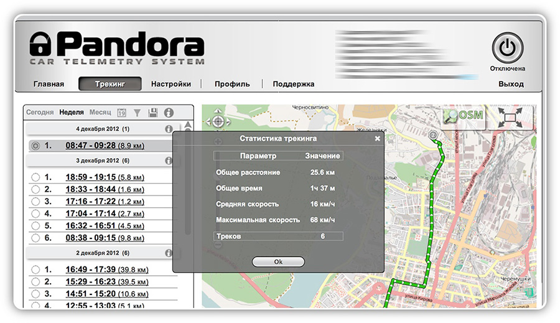Collapse the 3 декабря 2012 group header
Screen dimensions: 560x323
pyautogui.click(x=103, y=161)
